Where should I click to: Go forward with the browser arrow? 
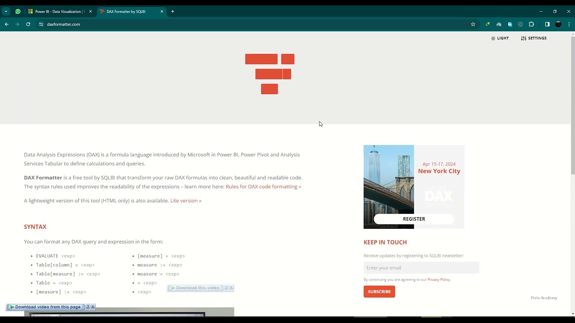click(18, 24)
